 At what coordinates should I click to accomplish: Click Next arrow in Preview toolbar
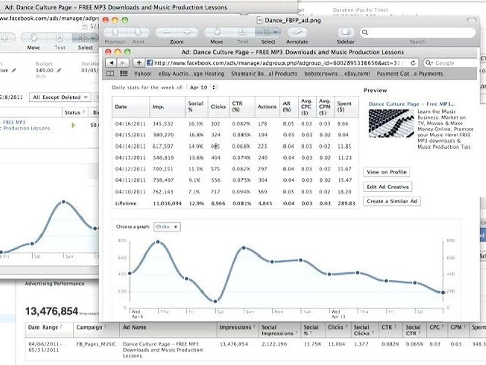point(138,32)
